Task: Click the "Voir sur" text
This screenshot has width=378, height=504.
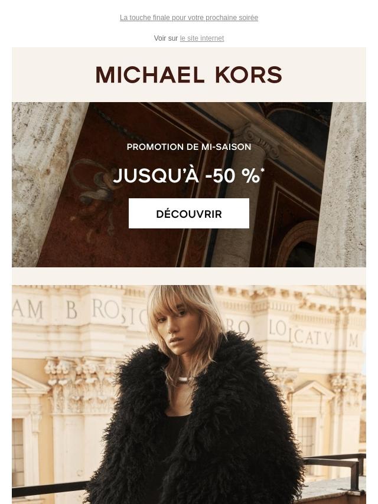Action: click(166, 38)
